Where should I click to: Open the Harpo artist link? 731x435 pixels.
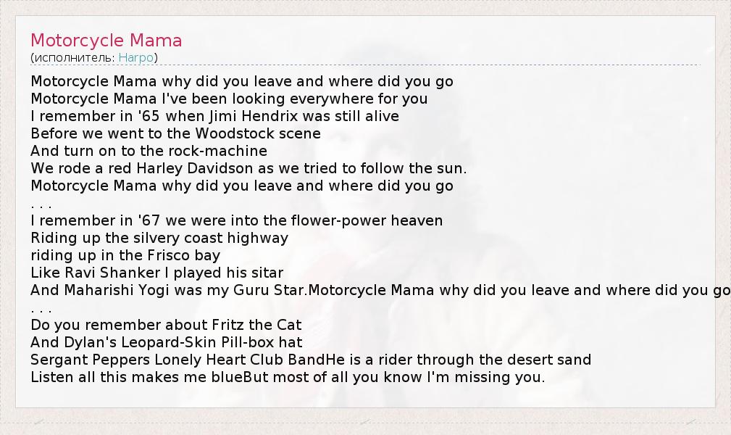coord(136,57)
